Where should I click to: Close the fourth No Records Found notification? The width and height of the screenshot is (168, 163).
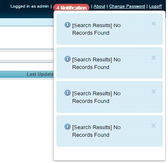(154, 126)
